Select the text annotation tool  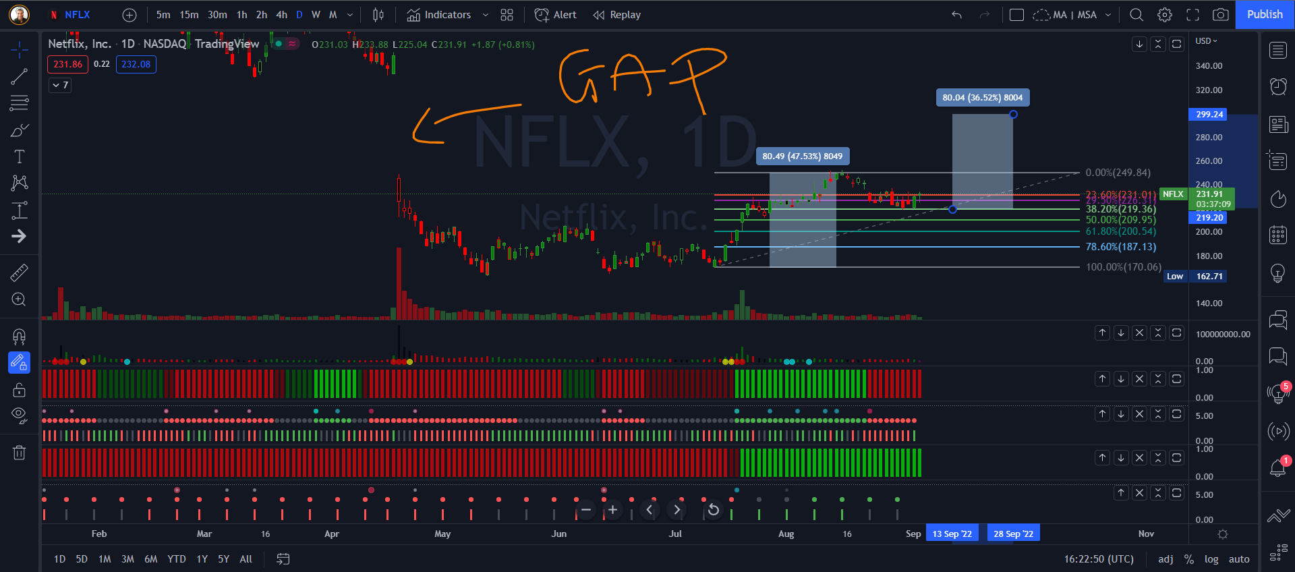click(x=19, y=156)
